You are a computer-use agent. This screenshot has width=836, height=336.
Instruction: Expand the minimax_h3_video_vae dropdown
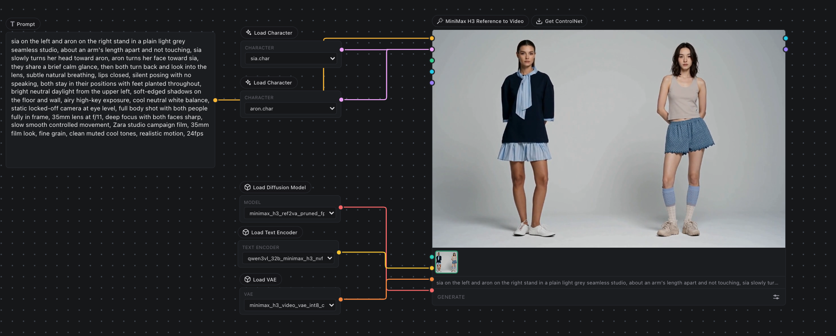pos(290,305)
